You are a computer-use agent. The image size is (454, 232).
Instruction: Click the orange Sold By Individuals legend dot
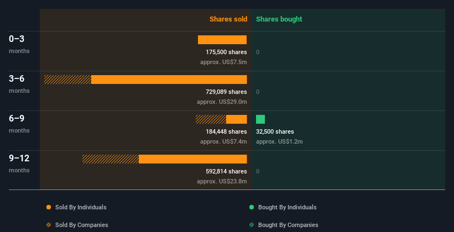(x=49, y=207)
